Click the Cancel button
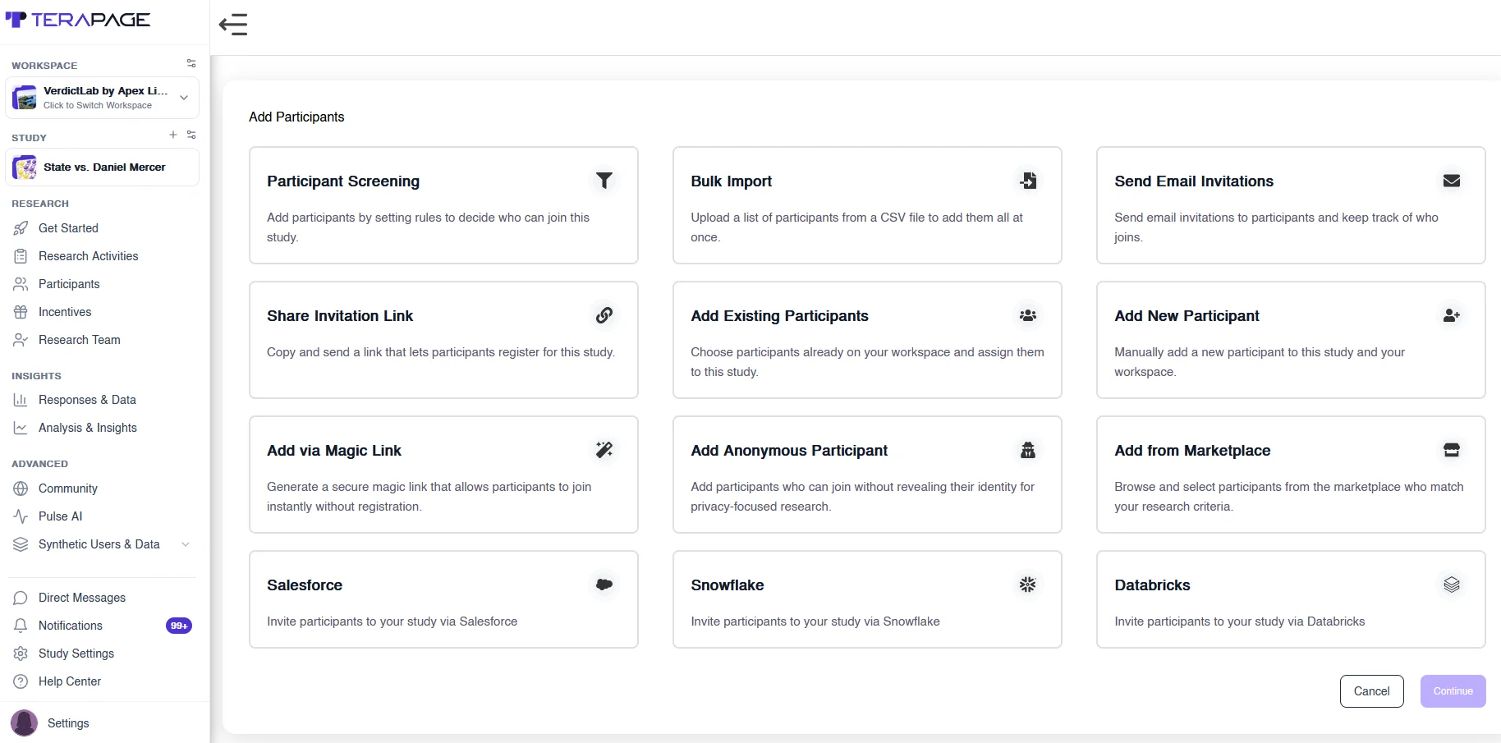Screen dimensions: 1501x743 click(1371, 691)
